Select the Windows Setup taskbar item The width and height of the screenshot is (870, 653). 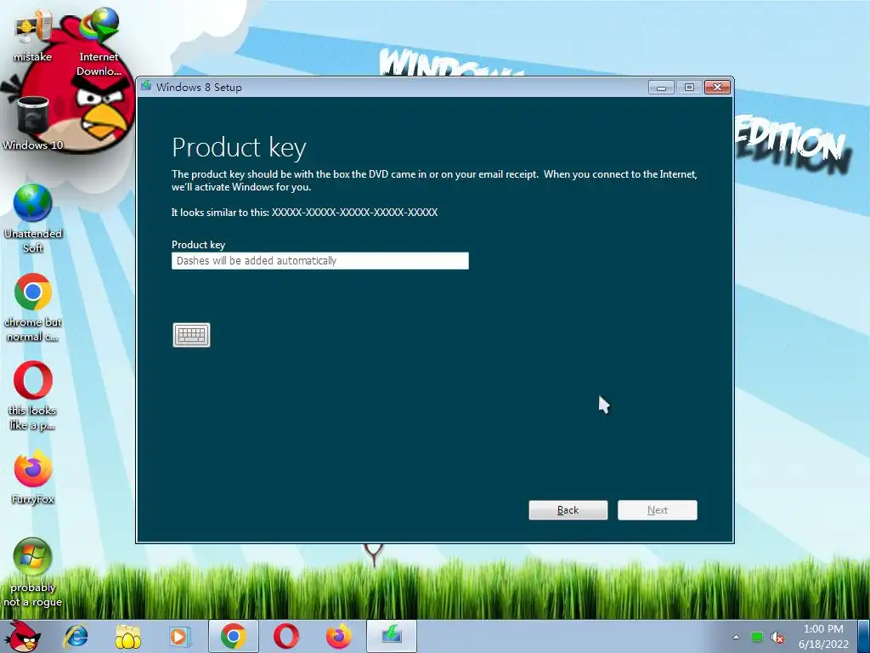(391, 636)
